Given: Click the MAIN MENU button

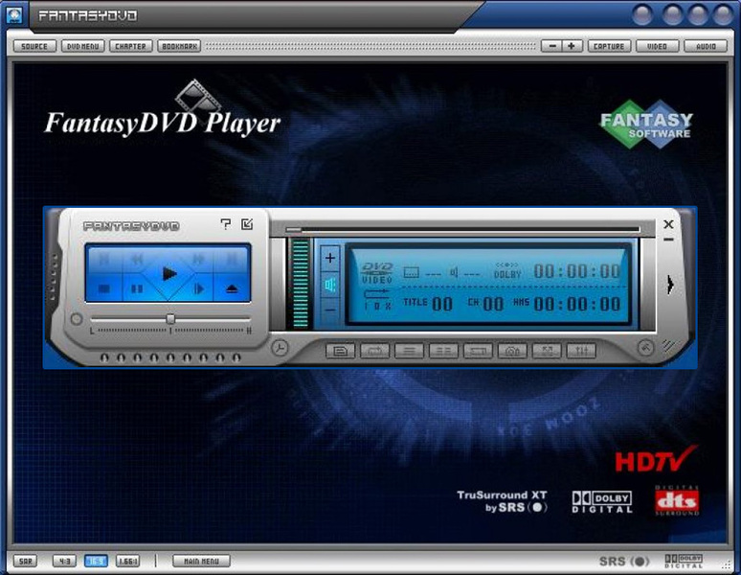Looking at the screenshot, I should point(201,562).
